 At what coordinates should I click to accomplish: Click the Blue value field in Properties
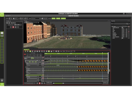coord(124,32)
